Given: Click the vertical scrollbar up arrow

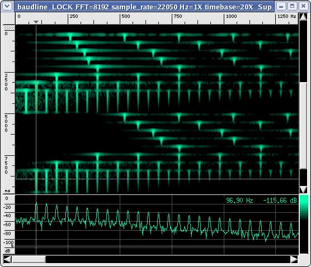Looking at the screenshot, I should 303,17.
